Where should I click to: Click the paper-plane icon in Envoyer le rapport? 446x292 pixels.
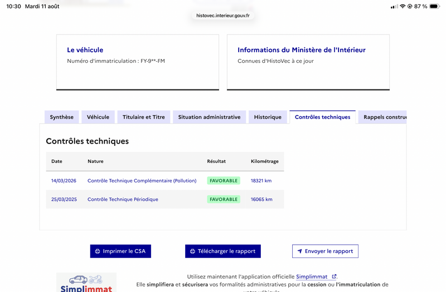tap(299, 251)
